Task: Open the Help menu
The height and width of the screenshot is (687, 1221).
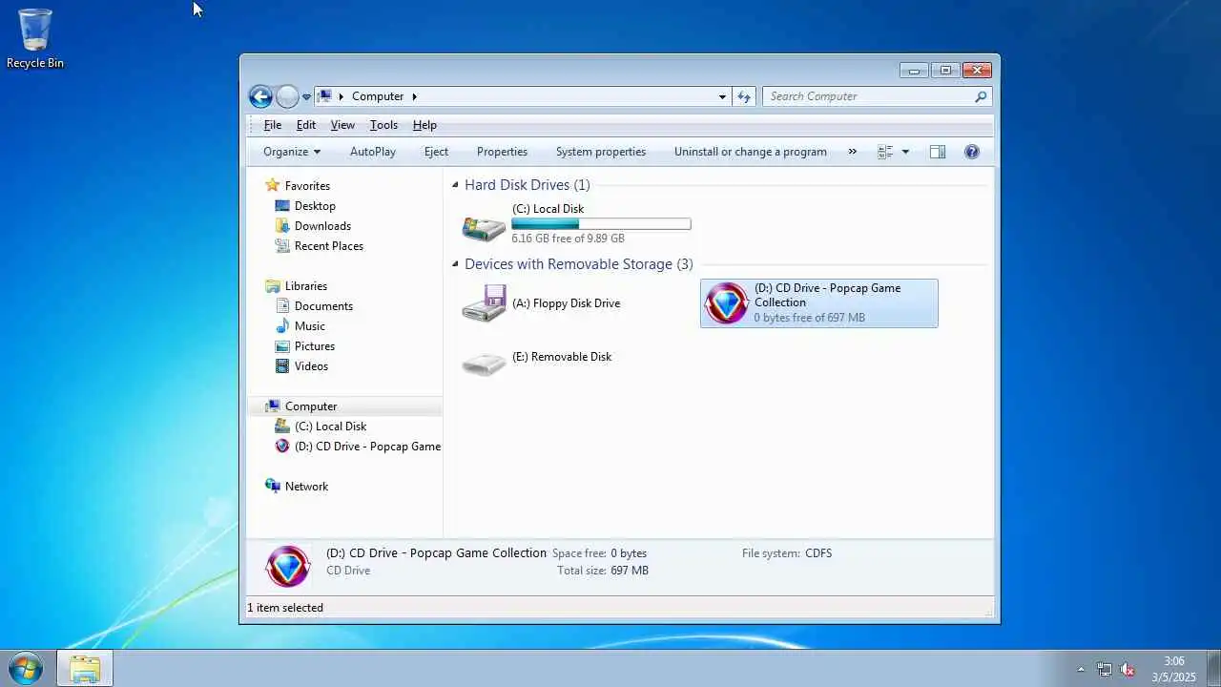Action: point(424,125)
